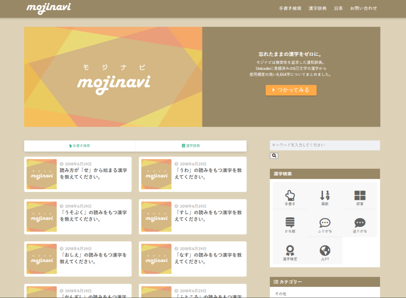Click thumbnail of the 「せ」 article
The width and height of the screenshot is (406, 298).
tap(42, 174)
